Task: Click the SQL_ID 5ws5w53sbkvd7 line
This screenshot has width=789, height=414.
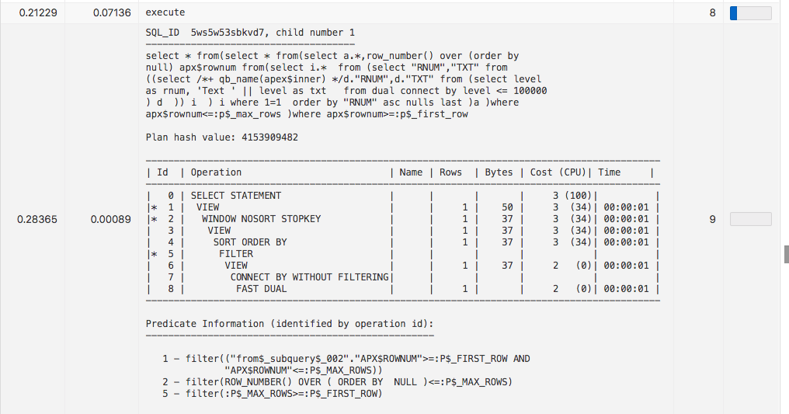Action: coord(250,33)
